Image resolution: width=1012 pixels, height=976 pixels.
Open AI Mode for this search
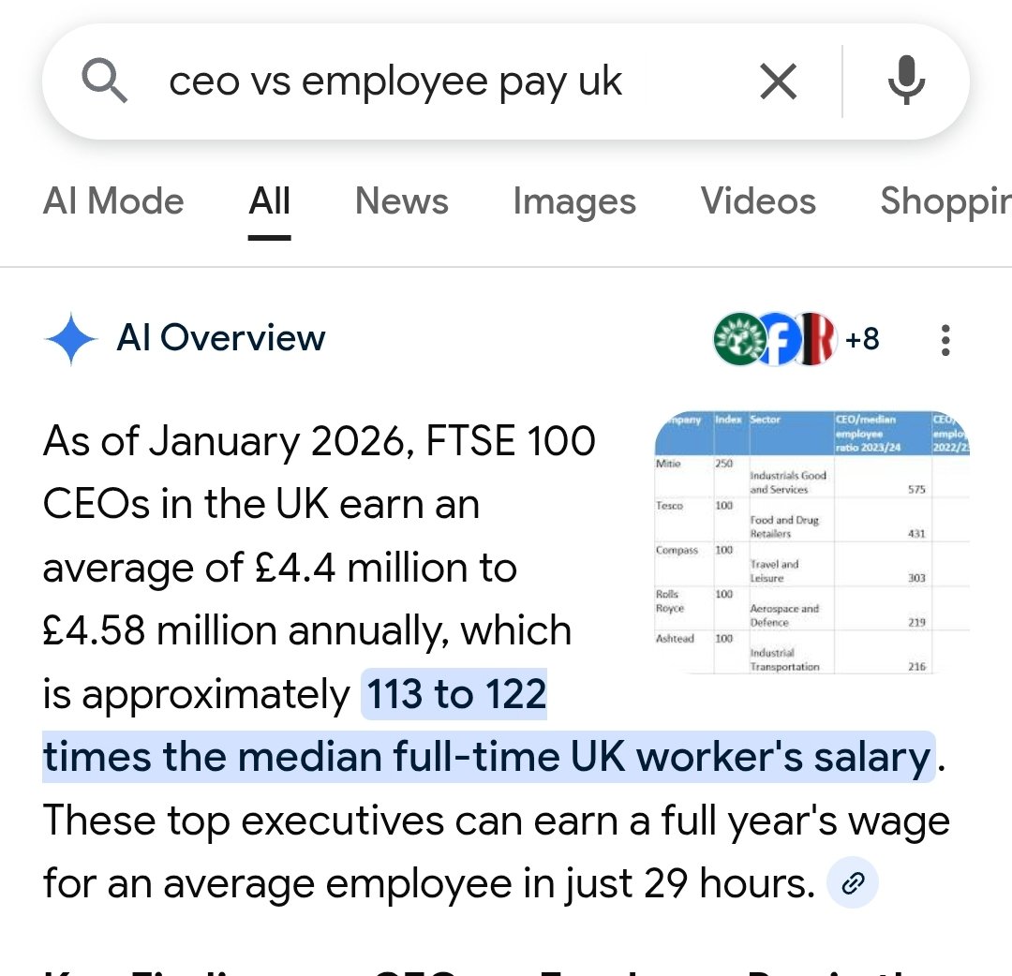(112, 201)
